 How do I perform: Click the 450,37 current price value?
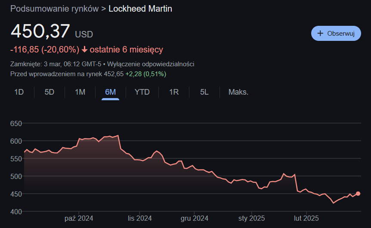tap(40, 31)
